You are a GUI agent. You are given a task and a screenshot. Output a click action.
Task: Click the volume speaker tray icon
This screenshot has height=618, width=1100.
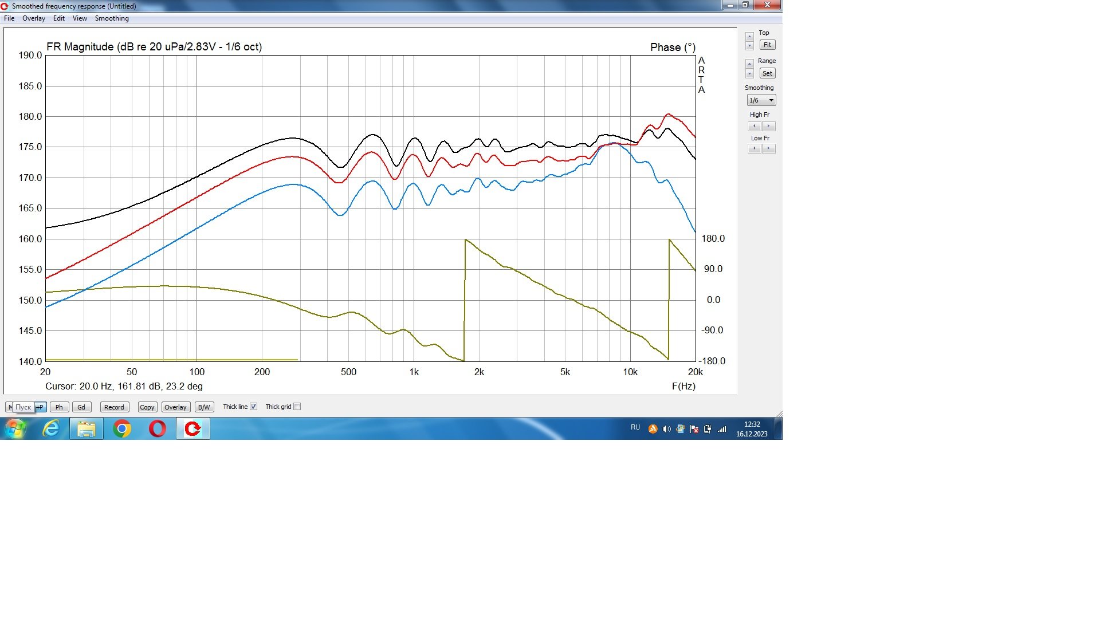(666, 429)
